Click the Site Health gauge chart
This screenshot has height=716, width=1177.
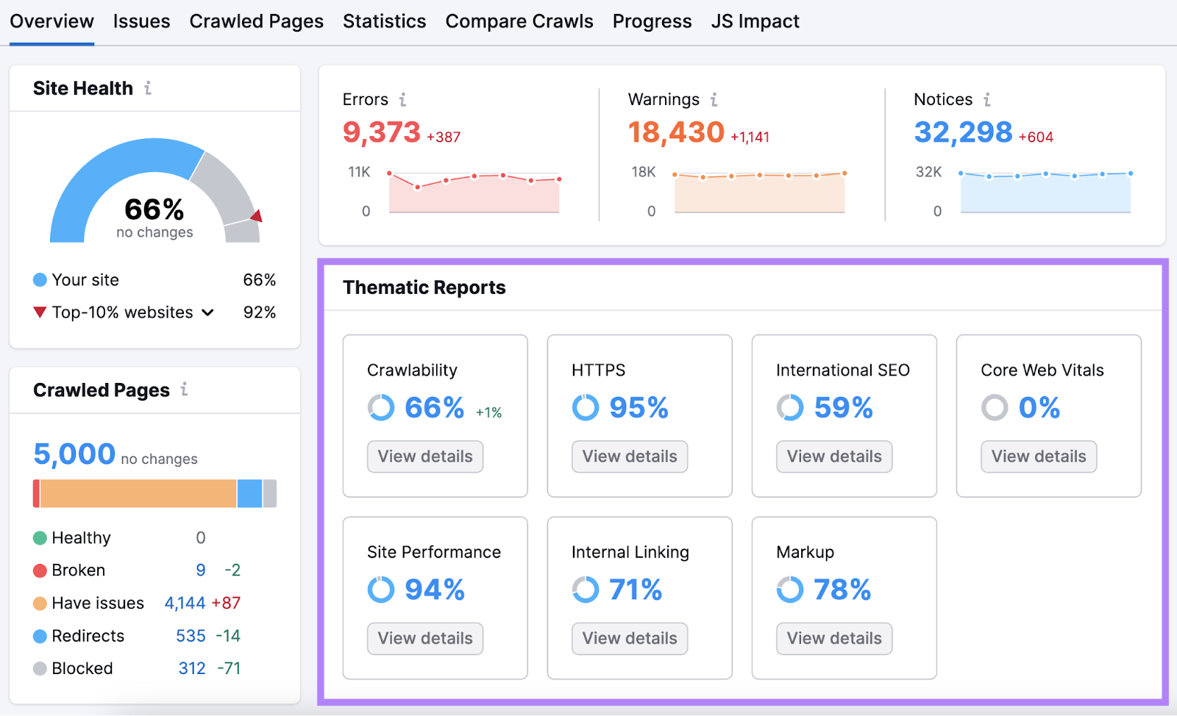click(154, 190)
